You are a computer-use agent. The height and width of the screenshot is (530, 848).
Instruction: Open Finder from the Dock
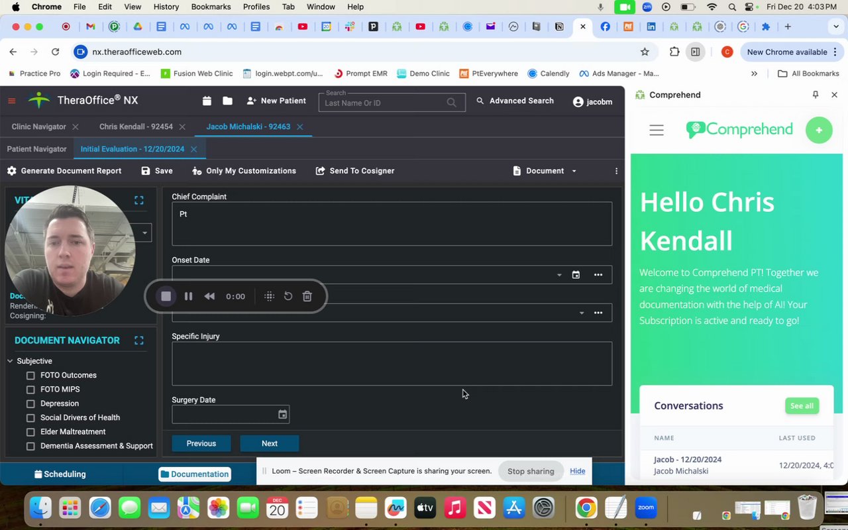coord(41,508)
